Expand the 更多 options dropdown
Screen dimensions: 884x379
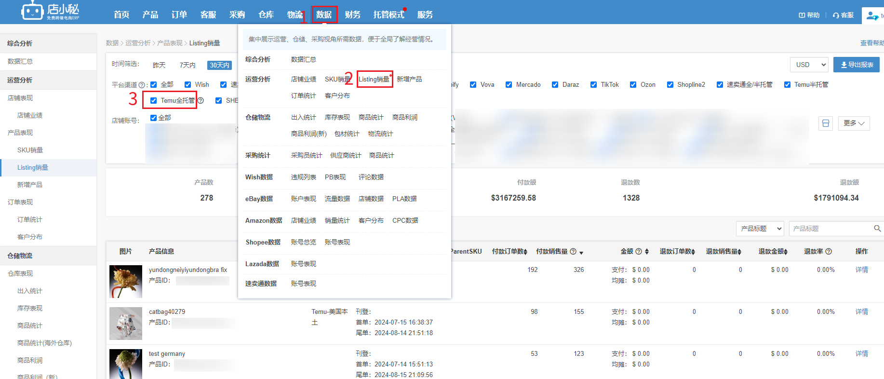854,123
